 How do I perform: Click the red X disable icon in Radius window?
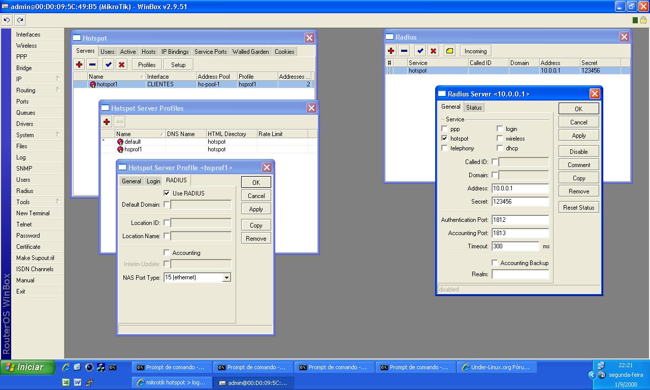coord(433,51)
